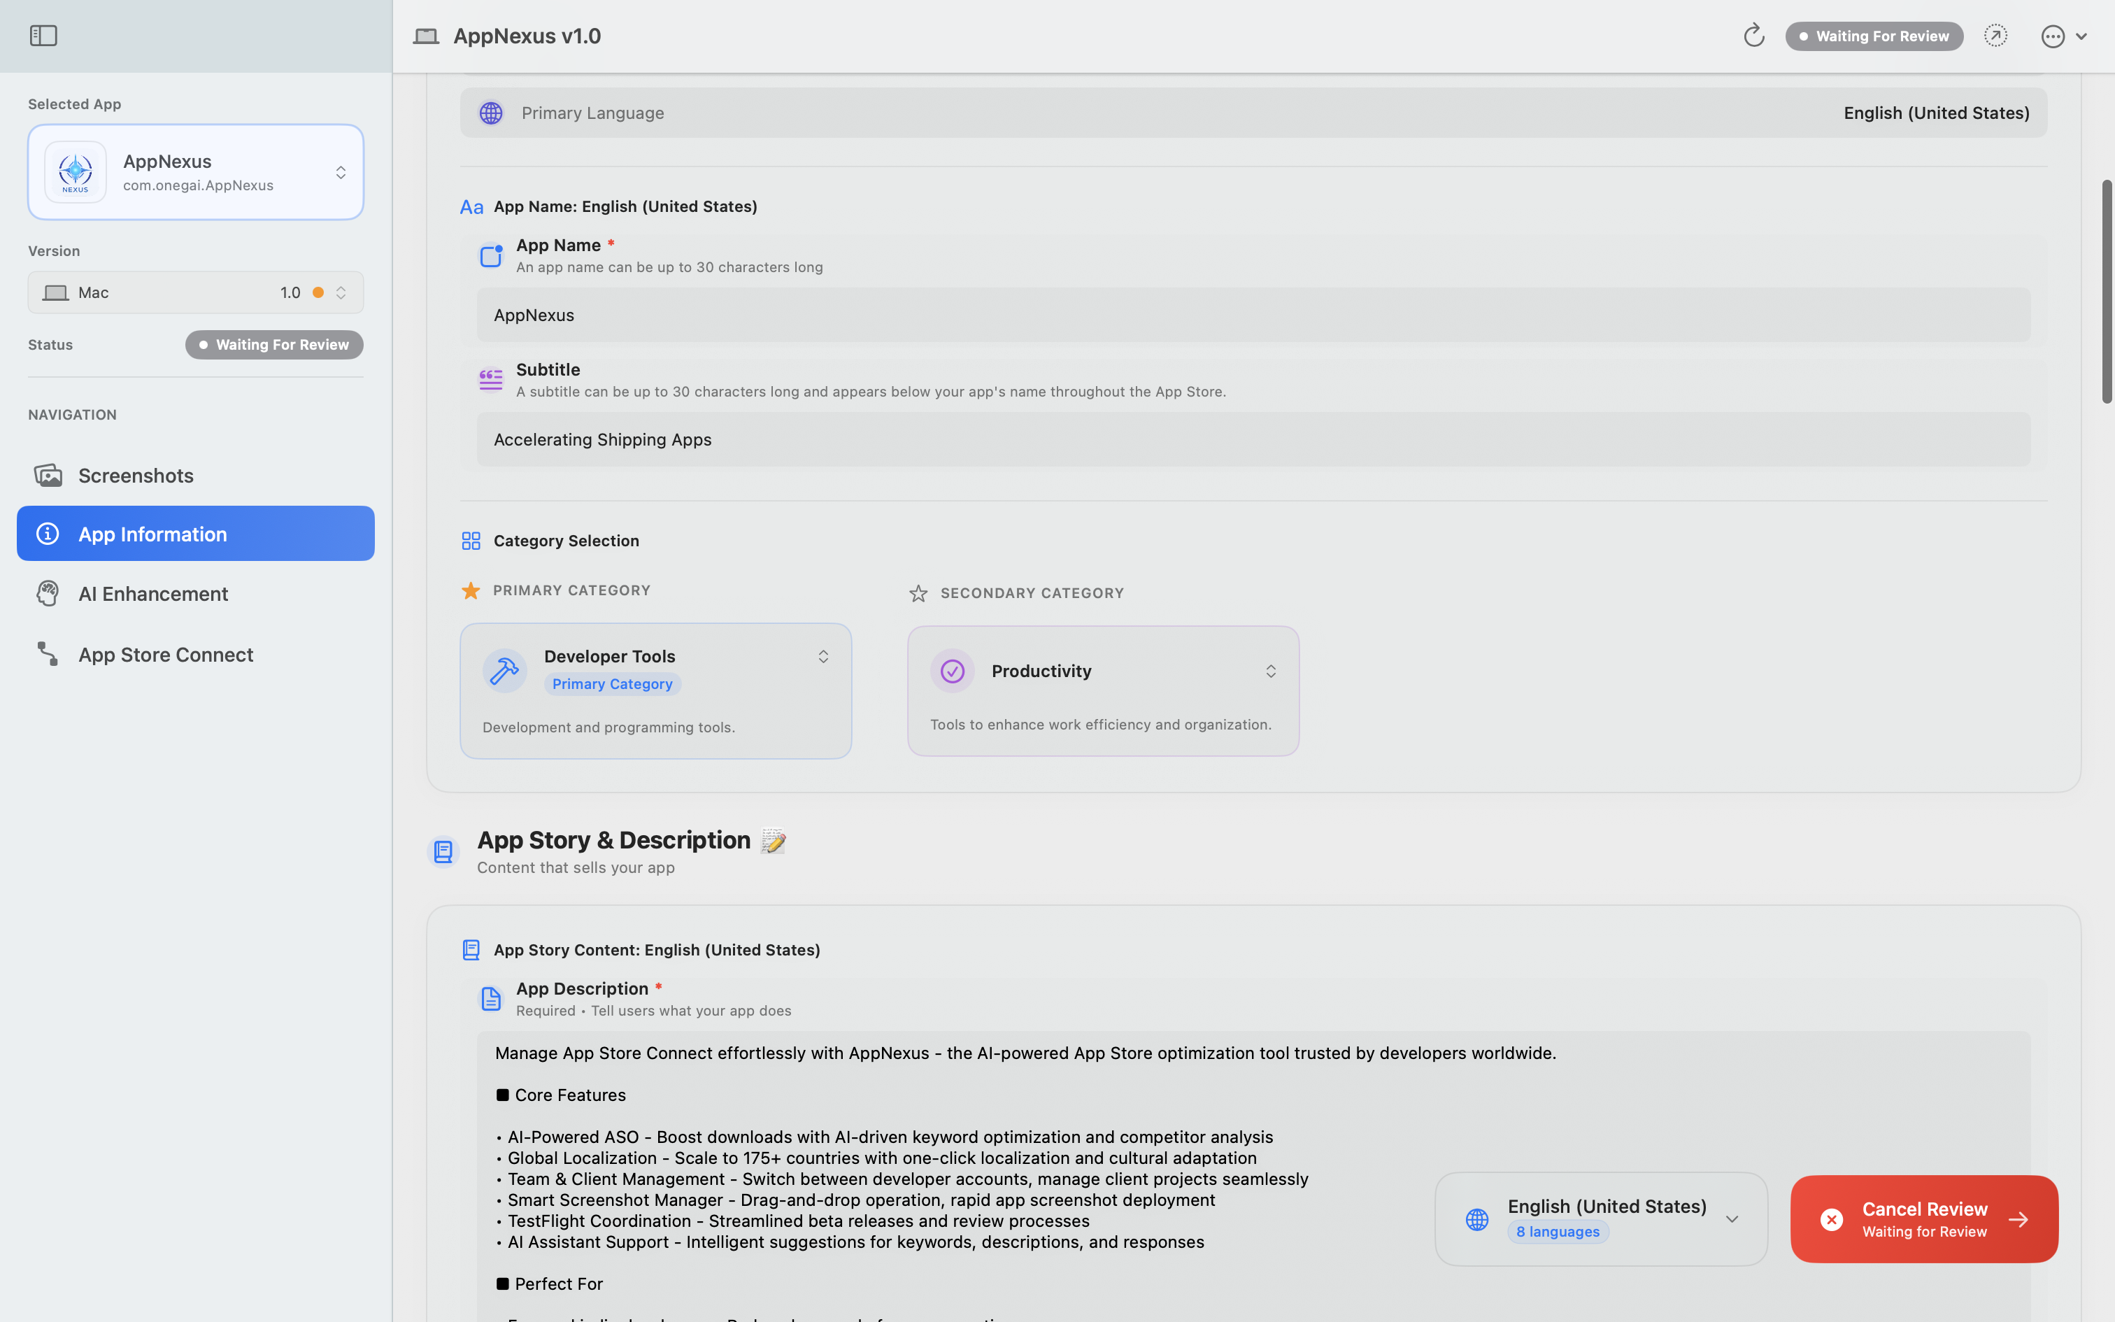Click the AppNexus app logo icon
This screenshot has width=2115, height=1322.
(76, 172)
